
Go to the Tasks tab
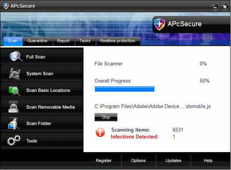[x=85, y=41]
